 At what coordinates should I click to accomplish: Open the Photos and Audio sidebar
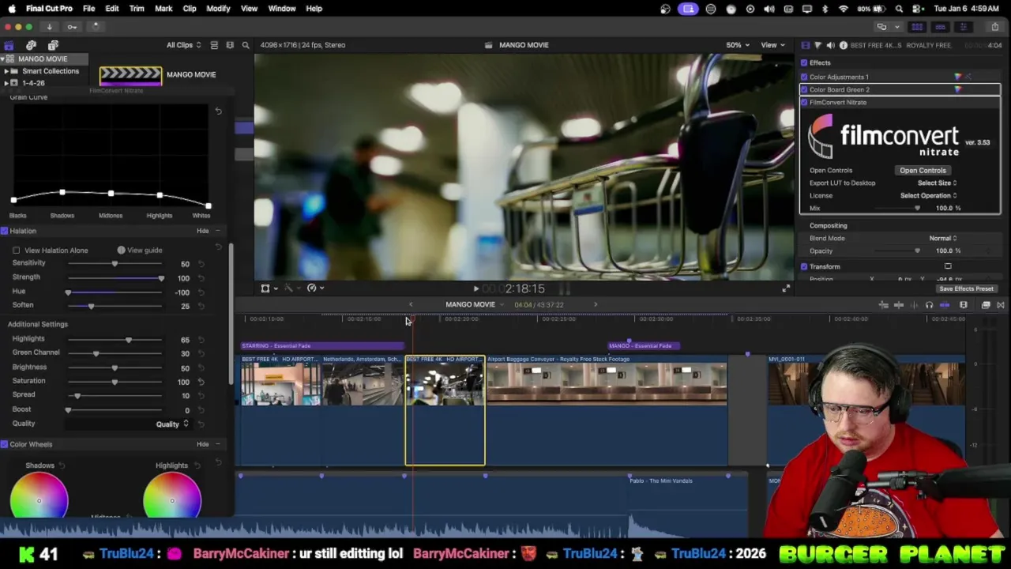[x=31, y=45]
